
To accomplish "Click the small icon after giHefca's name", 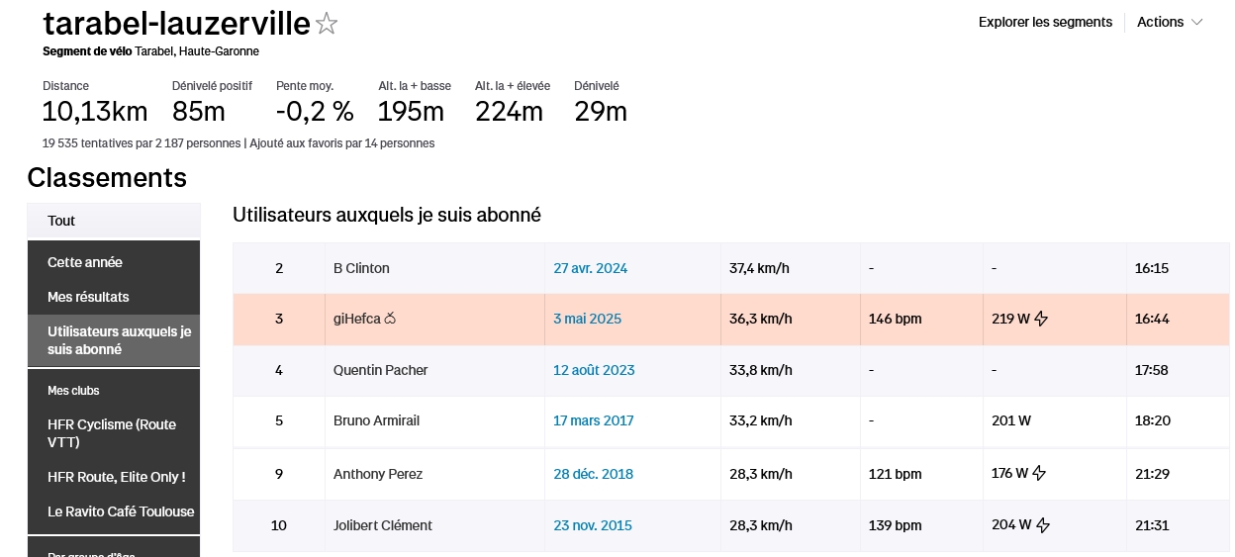I will [390, 319].
